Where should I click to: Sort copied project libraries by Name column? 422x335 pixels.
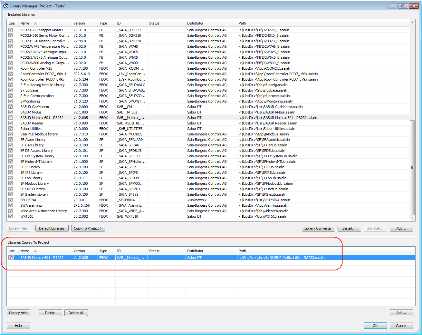(x=45, y=251)
